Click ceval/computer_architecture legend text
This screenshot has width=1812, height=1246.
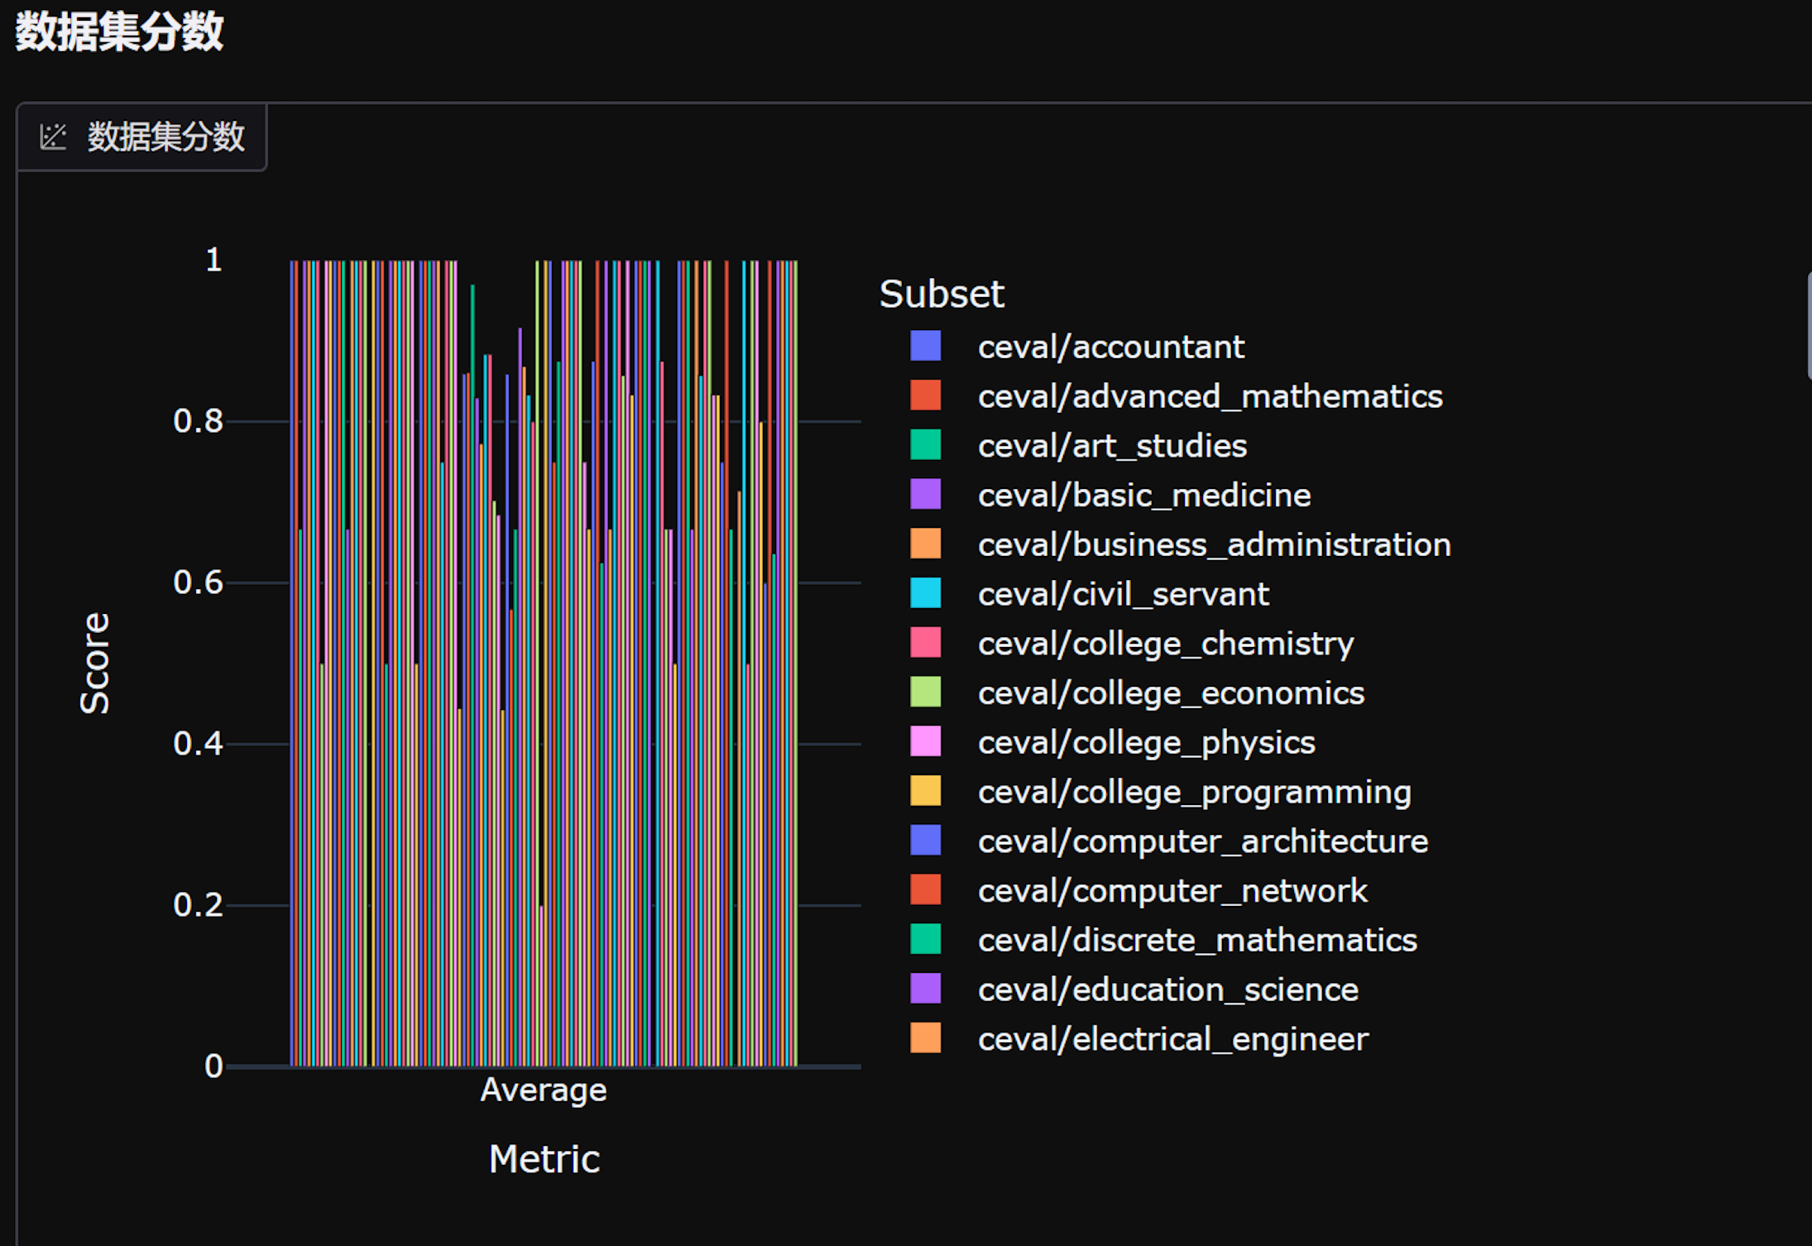[1202, 841]
